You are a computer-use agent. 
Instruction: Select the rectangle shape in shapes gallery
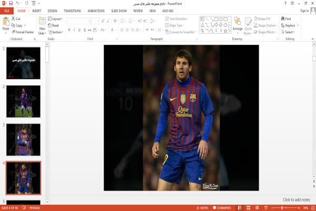[x=216, y=19]
